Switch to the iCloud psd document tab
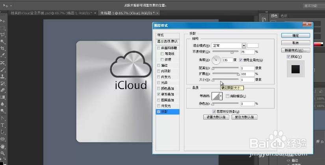 53,13
